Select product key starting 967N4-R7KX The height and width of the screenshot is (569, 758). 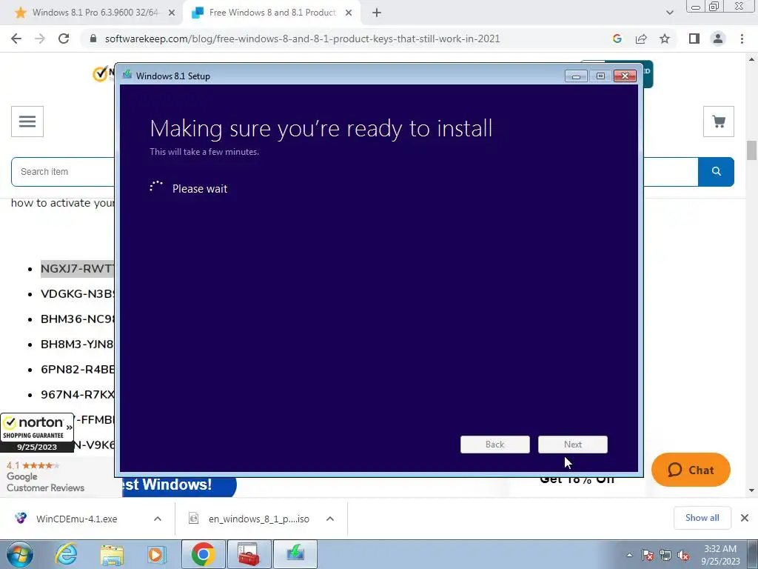point(77,394)
